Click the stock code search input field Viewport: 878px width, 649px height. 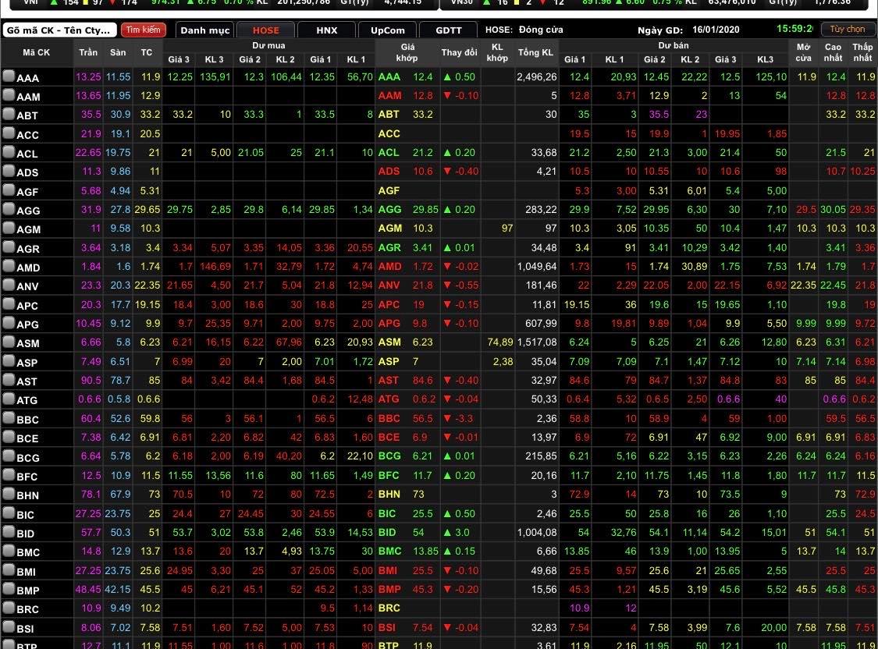59,30
